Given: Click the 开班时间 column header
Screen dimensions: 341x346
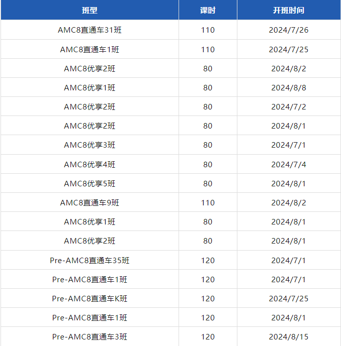Looking at the screenshot, I should [289, 10].
